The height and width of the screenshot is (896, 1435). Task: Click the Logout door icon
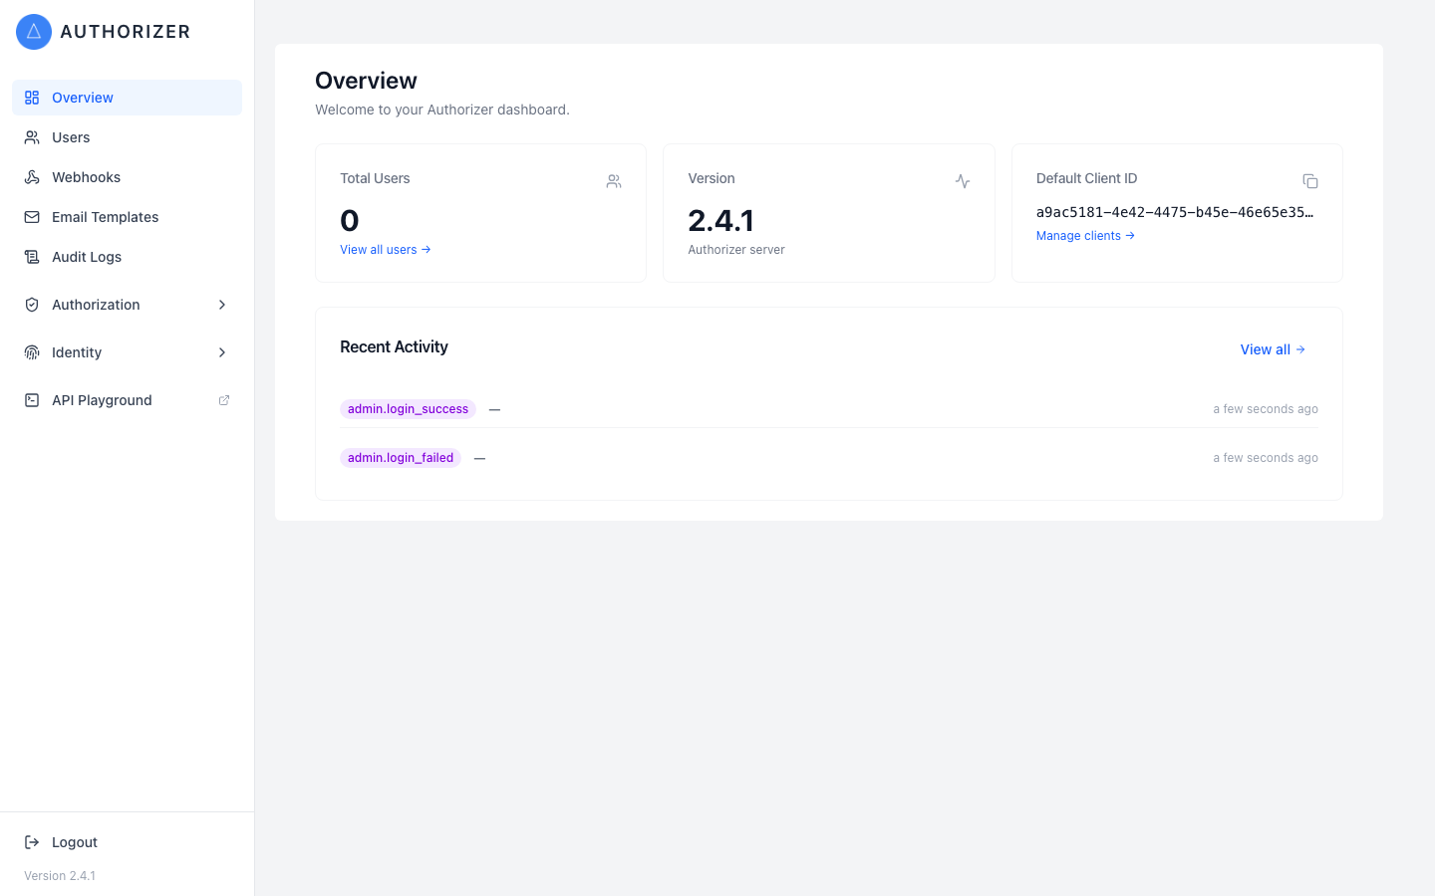(x=32, y=842)
